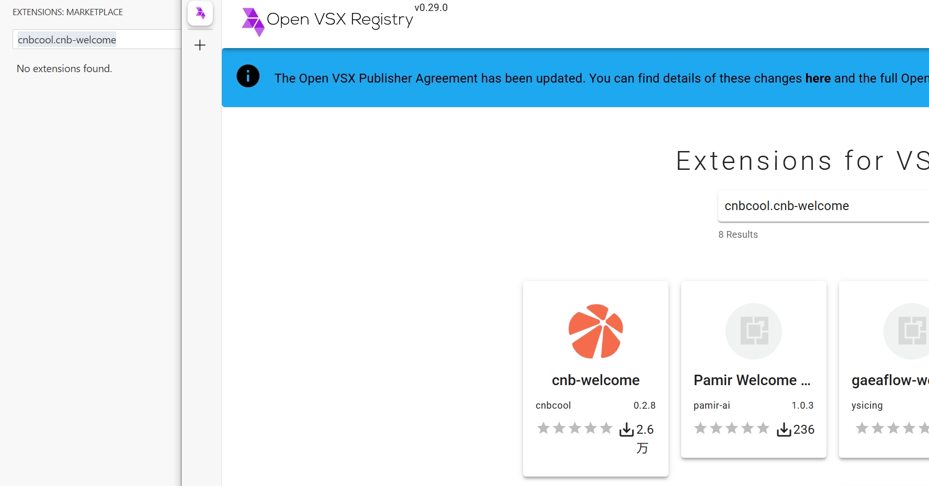Screen dimensions: 929x486
Task: Click the Open VSX Registry title text
Action: tap(340, 19)
